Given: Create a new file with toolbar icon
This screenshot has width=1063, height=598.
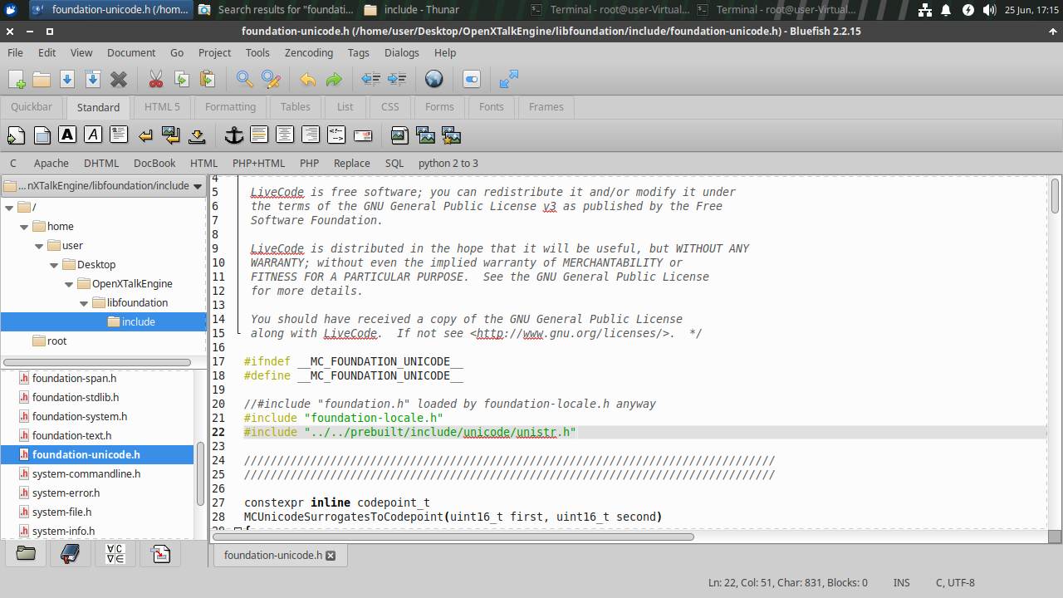Looking at the screenshot, I should [17, 79].
